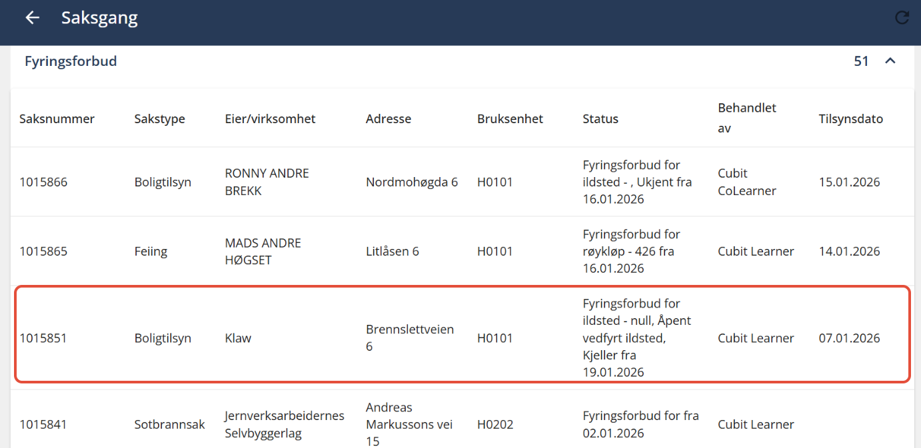This screenshot has width=921, height=448.
Task: Click the Eier/virksomhet column header
Action: (x=270, y=119)
